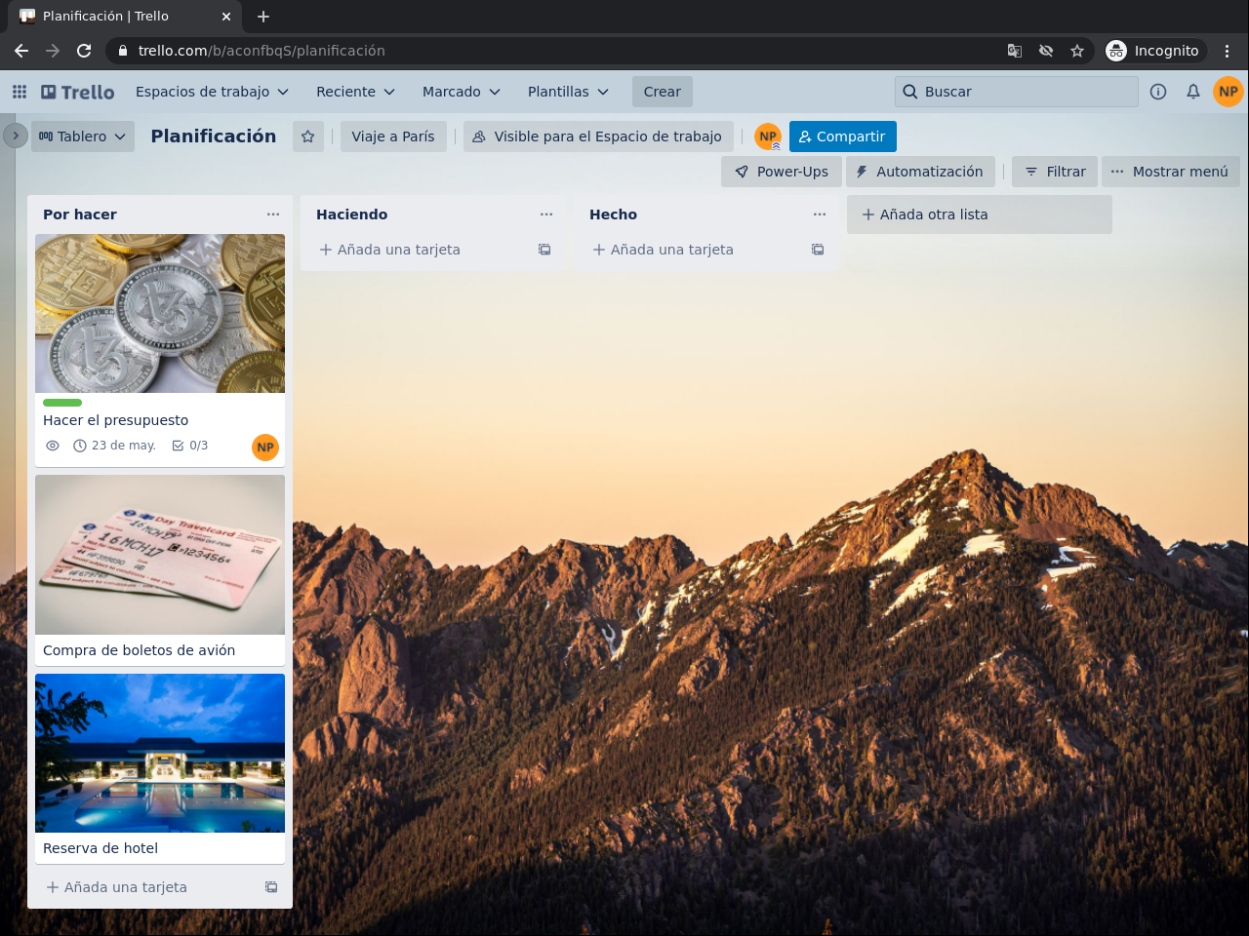The width and height of the screenshot is (1249, 936).
Task: Click the Crear button
Action: (x=663, y=92)
